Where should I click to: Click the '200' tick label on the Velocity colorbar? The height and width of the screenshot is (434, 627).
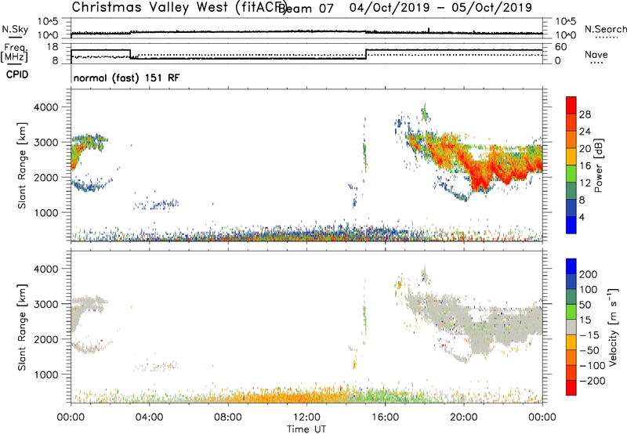[589, 274]
